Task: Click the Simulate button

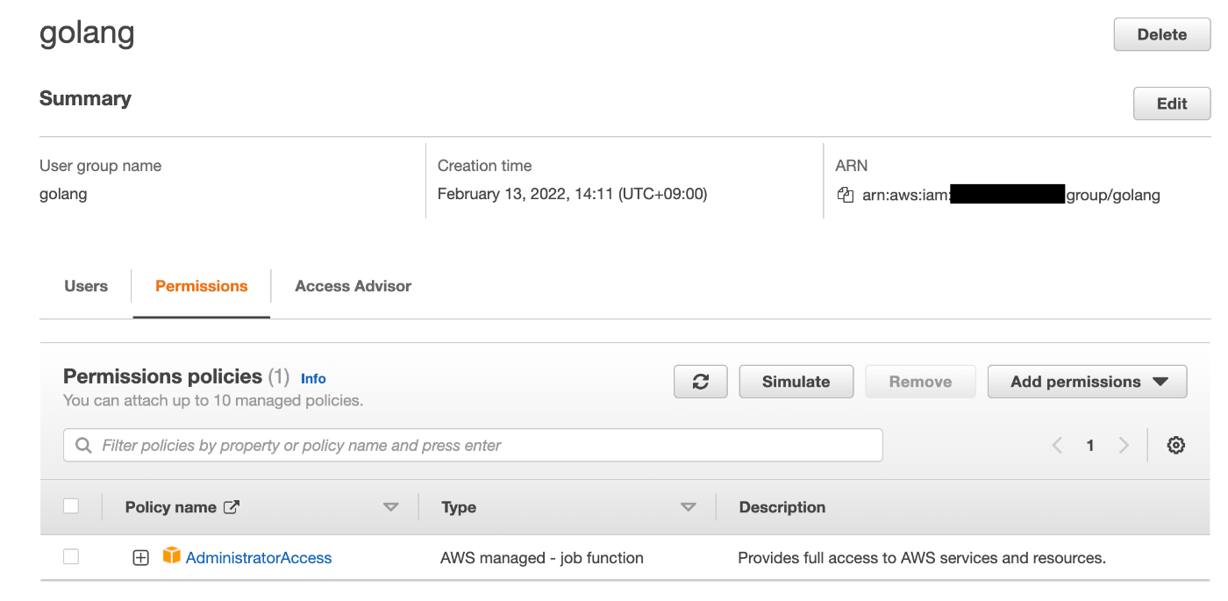Action: click(796, 382)
